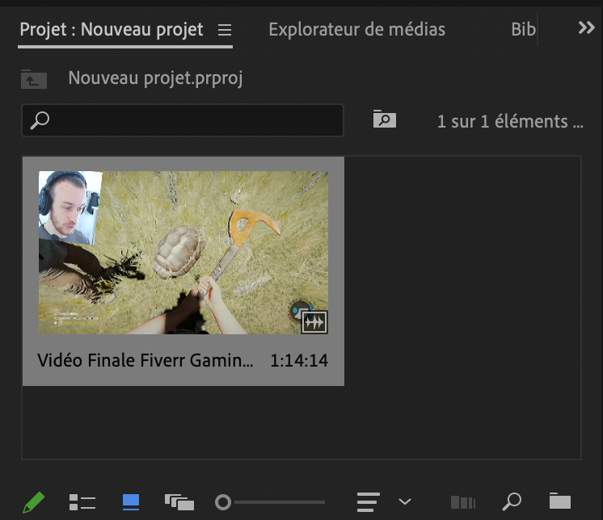
Task: Create a search bin from the query icon
Action: (x=384, y=120)
